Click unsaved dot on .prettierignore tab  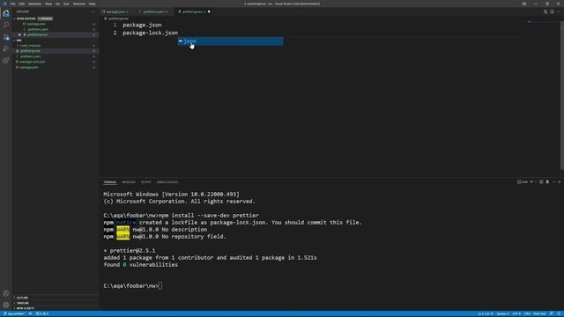tap(209, 11)
